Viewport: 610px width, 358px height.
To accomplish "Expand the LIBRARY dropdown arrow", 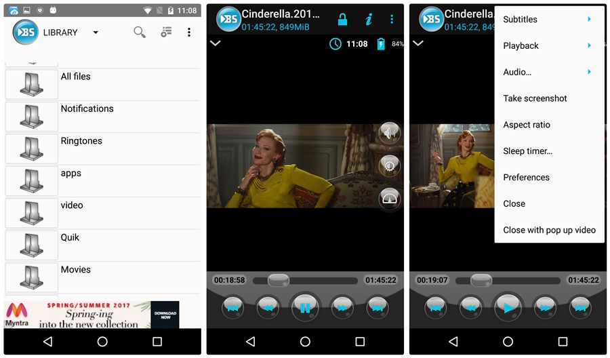I will click(x=96, y=33).
